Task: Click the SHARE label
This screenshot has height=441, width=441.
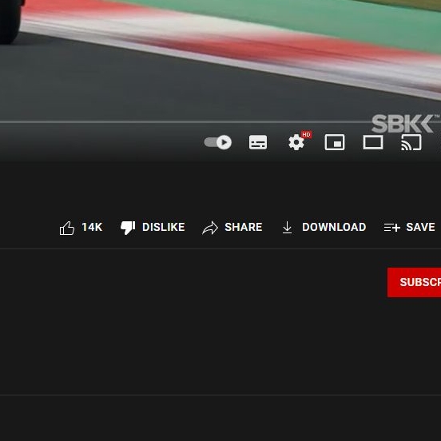Action: (x=244, y=227)
